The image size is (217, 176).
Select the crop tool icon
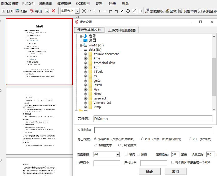[x=134, y=11]
